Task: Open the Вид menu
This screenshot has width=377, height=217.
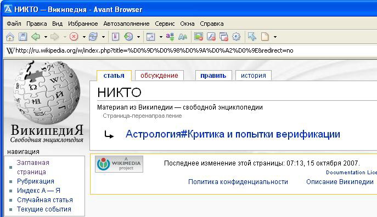Action: coord(58,24)
